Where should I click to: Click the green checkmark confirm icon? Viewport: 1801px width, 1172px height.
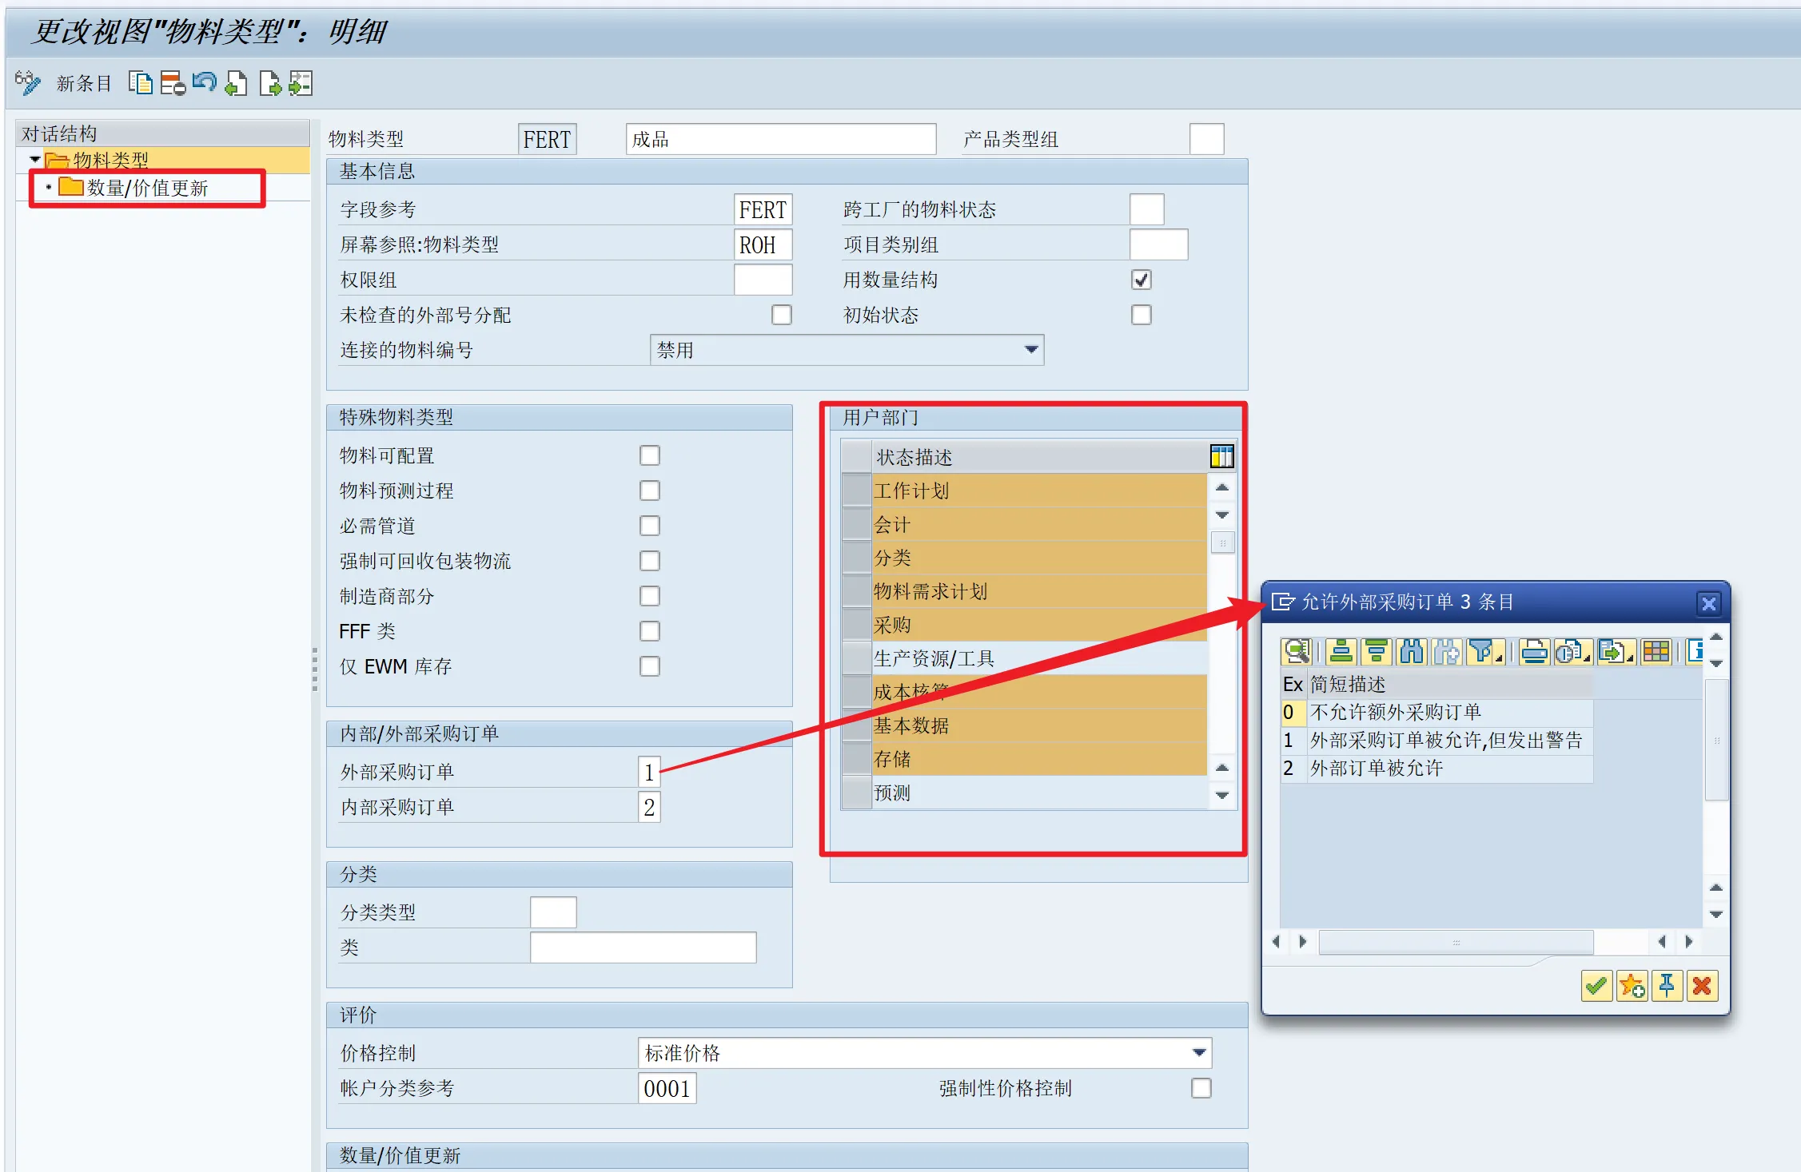click(x=1596, y=986)
